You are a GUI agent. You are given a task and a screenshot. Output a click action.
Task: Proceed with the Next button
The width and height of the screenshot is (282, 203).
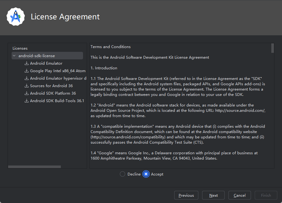point(213,195)
